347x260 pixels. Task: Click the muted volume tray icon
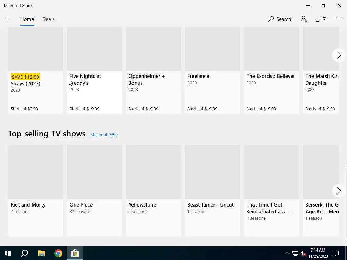point(303,253)
